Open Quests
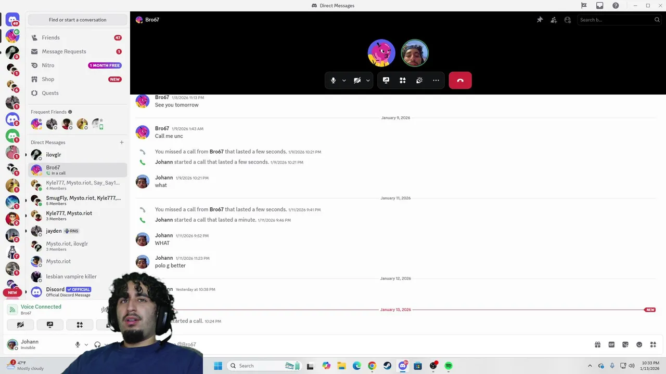666x374 pixels. 78,93
